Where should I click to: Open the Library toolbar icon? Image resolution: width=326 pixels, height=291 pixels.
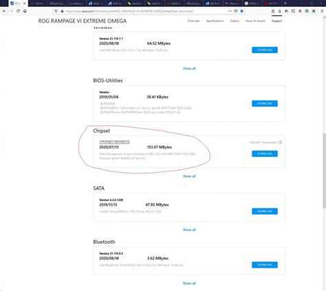tap(286, 11)
